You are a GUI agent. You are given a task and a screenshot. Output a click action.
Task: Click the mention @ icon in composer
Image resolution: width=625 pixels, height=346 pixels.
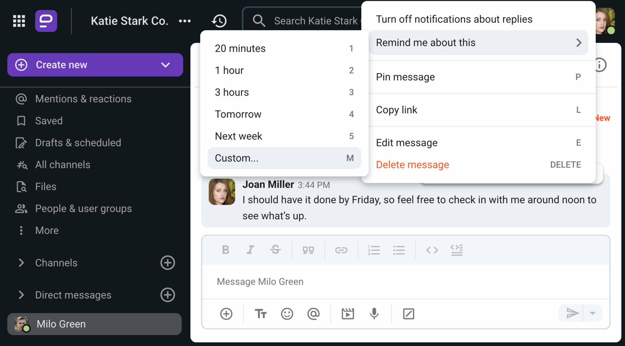pyautogui.click(x=313, y=314)
